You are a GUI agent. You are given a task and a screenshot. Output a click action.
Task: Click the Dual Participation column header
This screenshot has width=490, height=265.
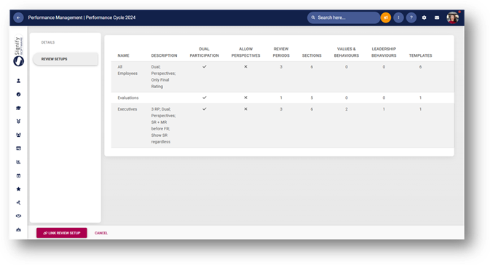[204, 52]
